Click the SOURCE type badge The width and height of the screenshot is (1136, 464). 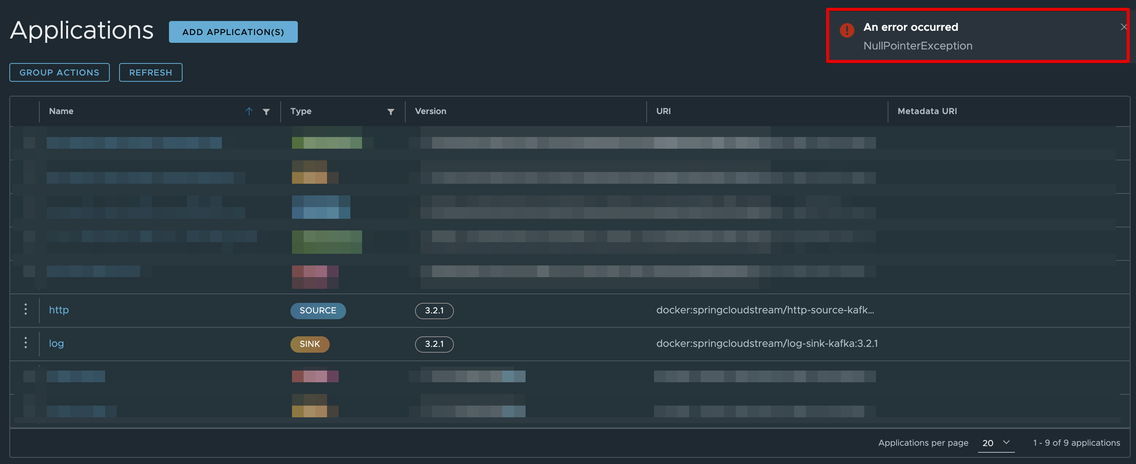[x=318, y=311]
